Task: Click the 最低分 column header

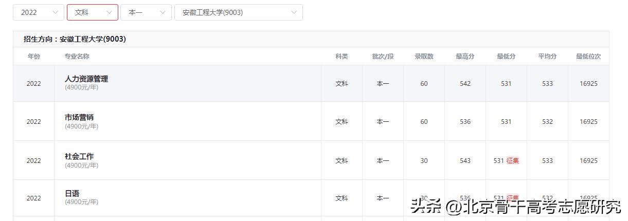Action: pos(506,57)
